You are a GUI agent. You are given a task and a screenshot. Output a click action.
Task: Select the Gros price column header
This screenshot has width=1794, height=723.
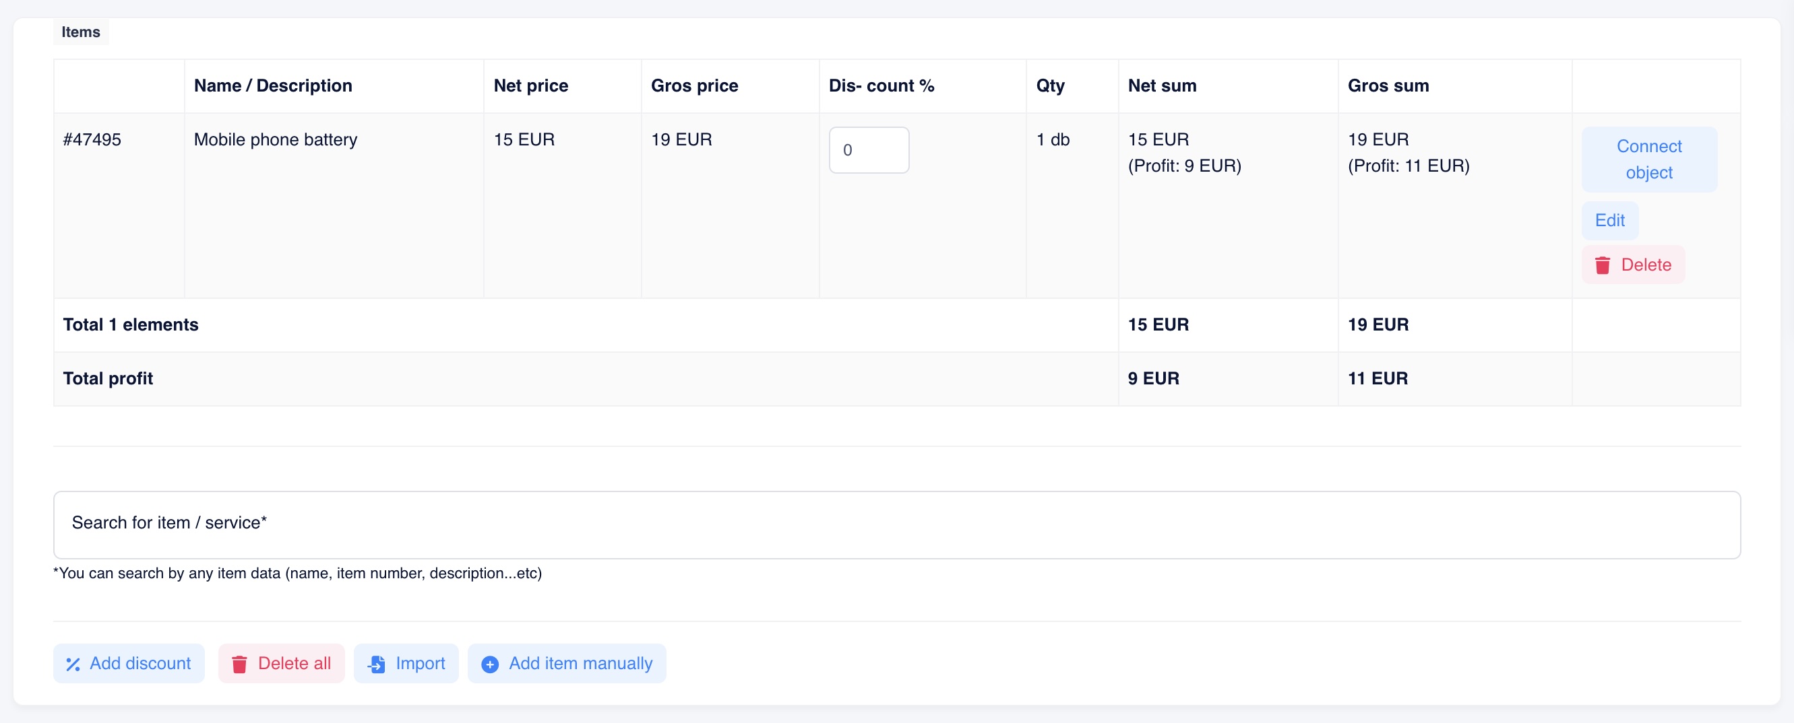coord(693,85)
